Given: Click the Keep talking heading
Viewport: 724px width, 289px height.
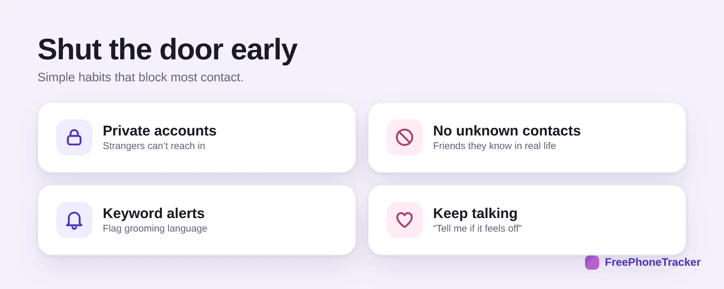Looking at the screenshot, I should pos(475,213).
